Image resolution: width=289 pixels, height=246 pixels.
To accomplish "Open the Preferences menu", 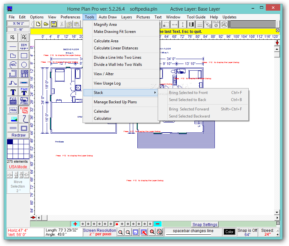I will click(70, 17).
